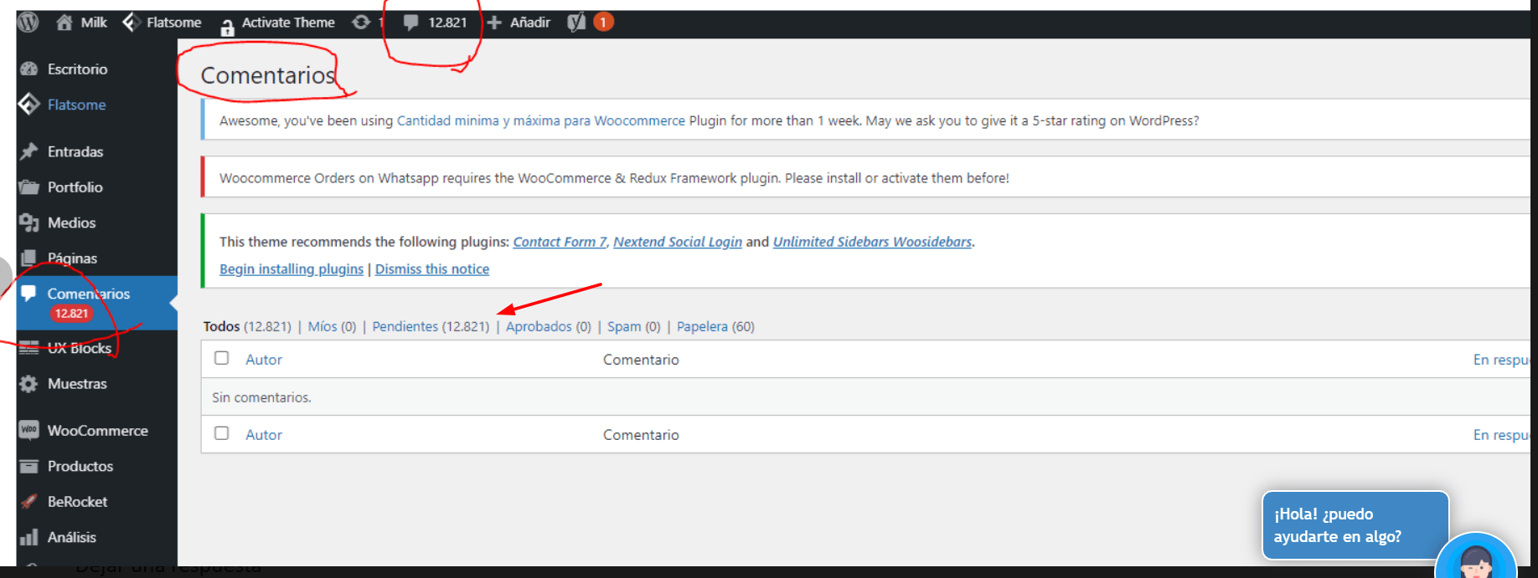Click the Productos box icon
This screenshot has height=578, width=1538.
click(x=29, y=466)
